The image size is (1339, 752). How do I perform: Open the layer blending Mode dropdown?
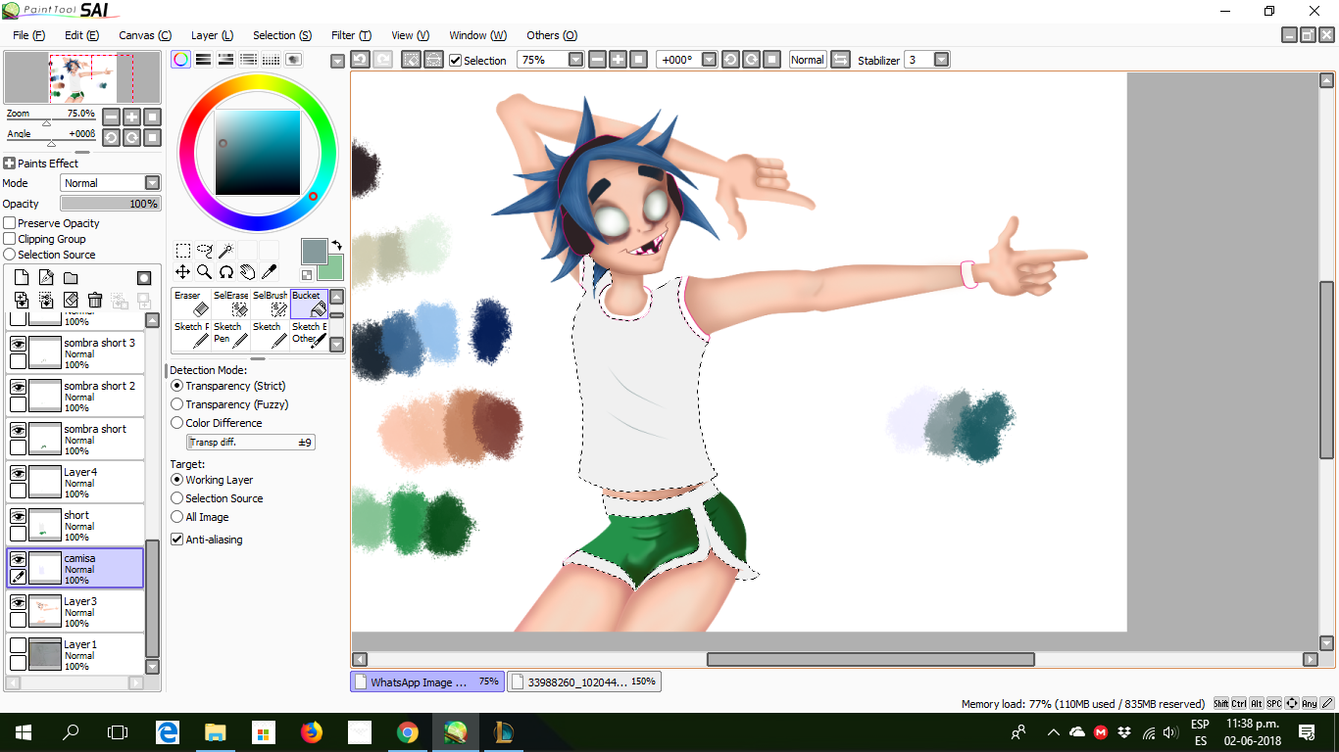click(152, 183)
